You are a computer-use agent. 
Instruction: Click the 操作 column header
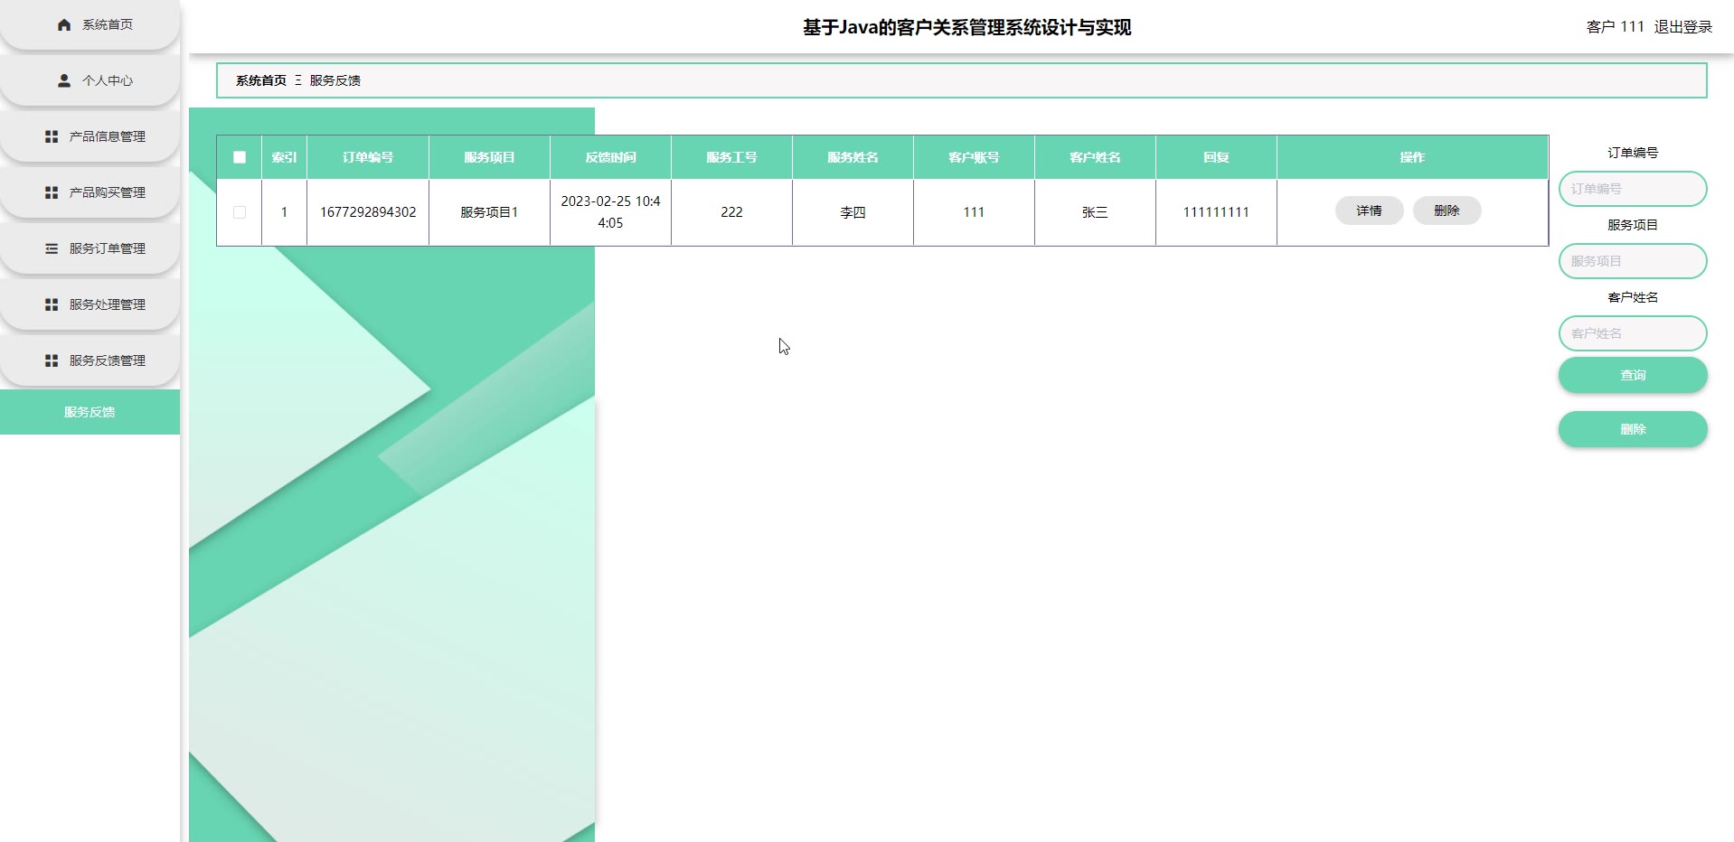pos(1412,157)
